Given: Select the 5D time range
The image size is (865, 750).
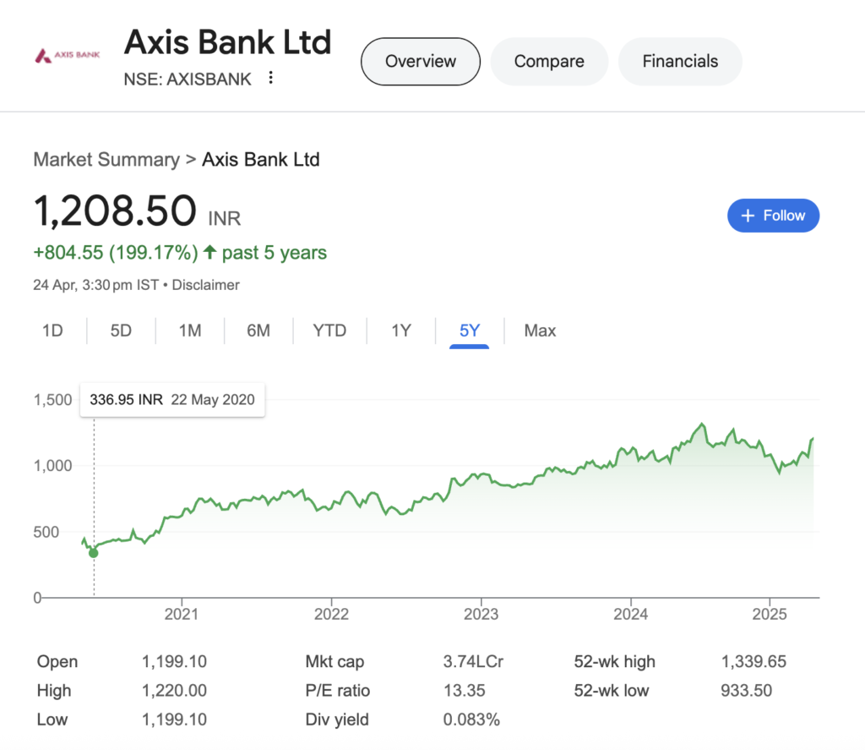Looking at the screenshot, I should click(x=121, y=331).
